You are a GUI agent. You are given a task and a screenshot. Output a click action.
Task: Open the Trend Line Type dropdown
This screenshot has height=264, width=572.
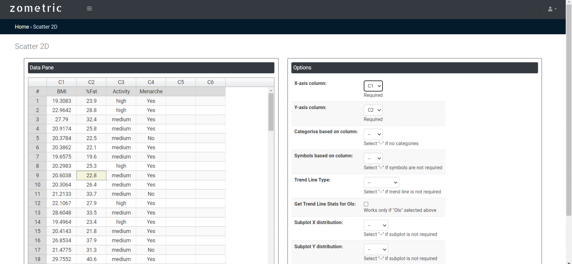click(x=381, y=182)
